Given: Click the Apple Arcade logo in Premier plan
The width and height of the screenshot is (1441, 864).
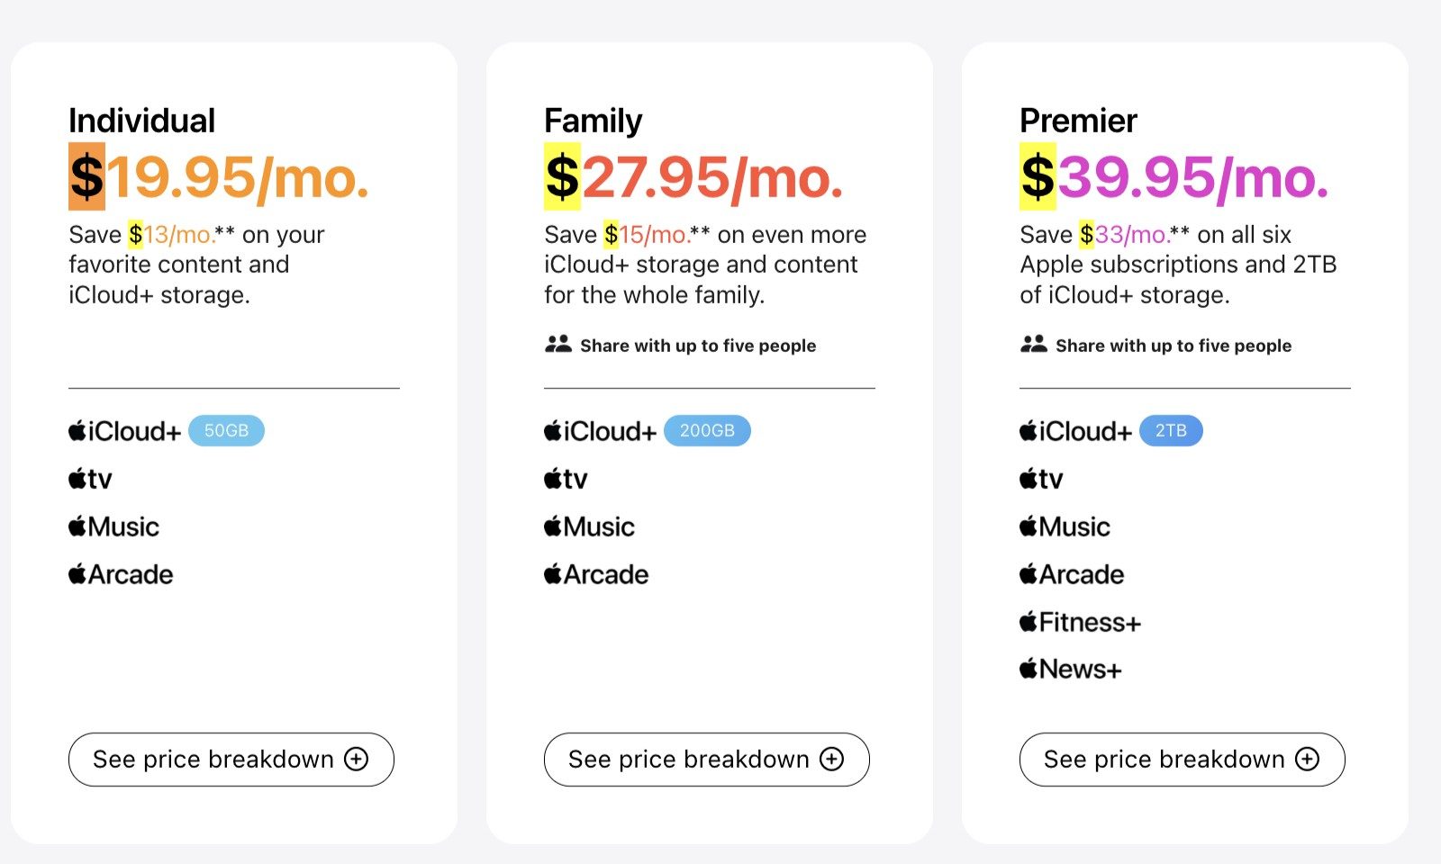Looking at the screenshot, I should point(1072,574).
